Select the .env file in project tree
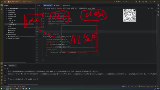 pyautogui.click(x=9, y=26)
